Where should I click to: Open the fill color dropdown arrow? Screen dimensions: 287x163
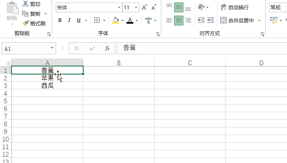click(x=122, y=20)
